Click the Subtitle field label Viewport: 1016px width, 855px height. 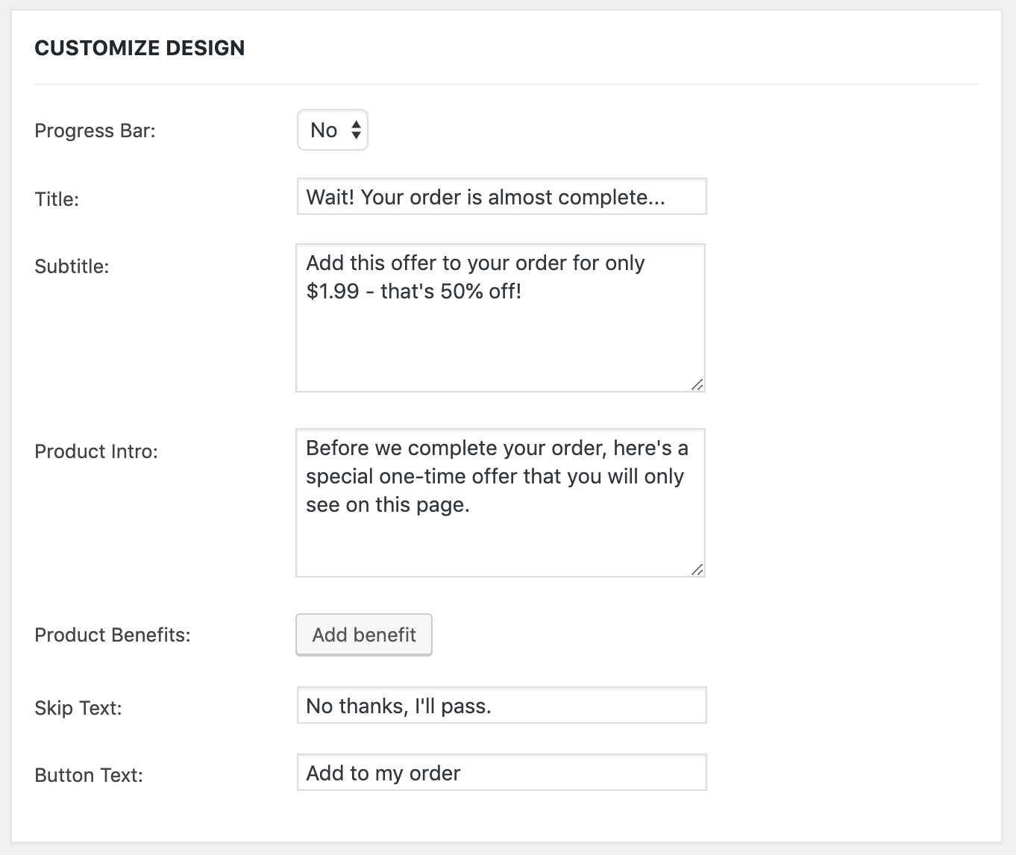point(72,266)
